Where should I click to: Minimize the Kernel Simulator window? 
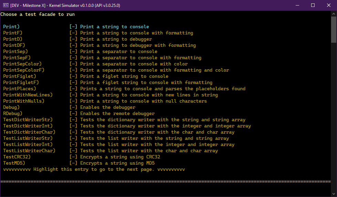(x=297, y=5)
